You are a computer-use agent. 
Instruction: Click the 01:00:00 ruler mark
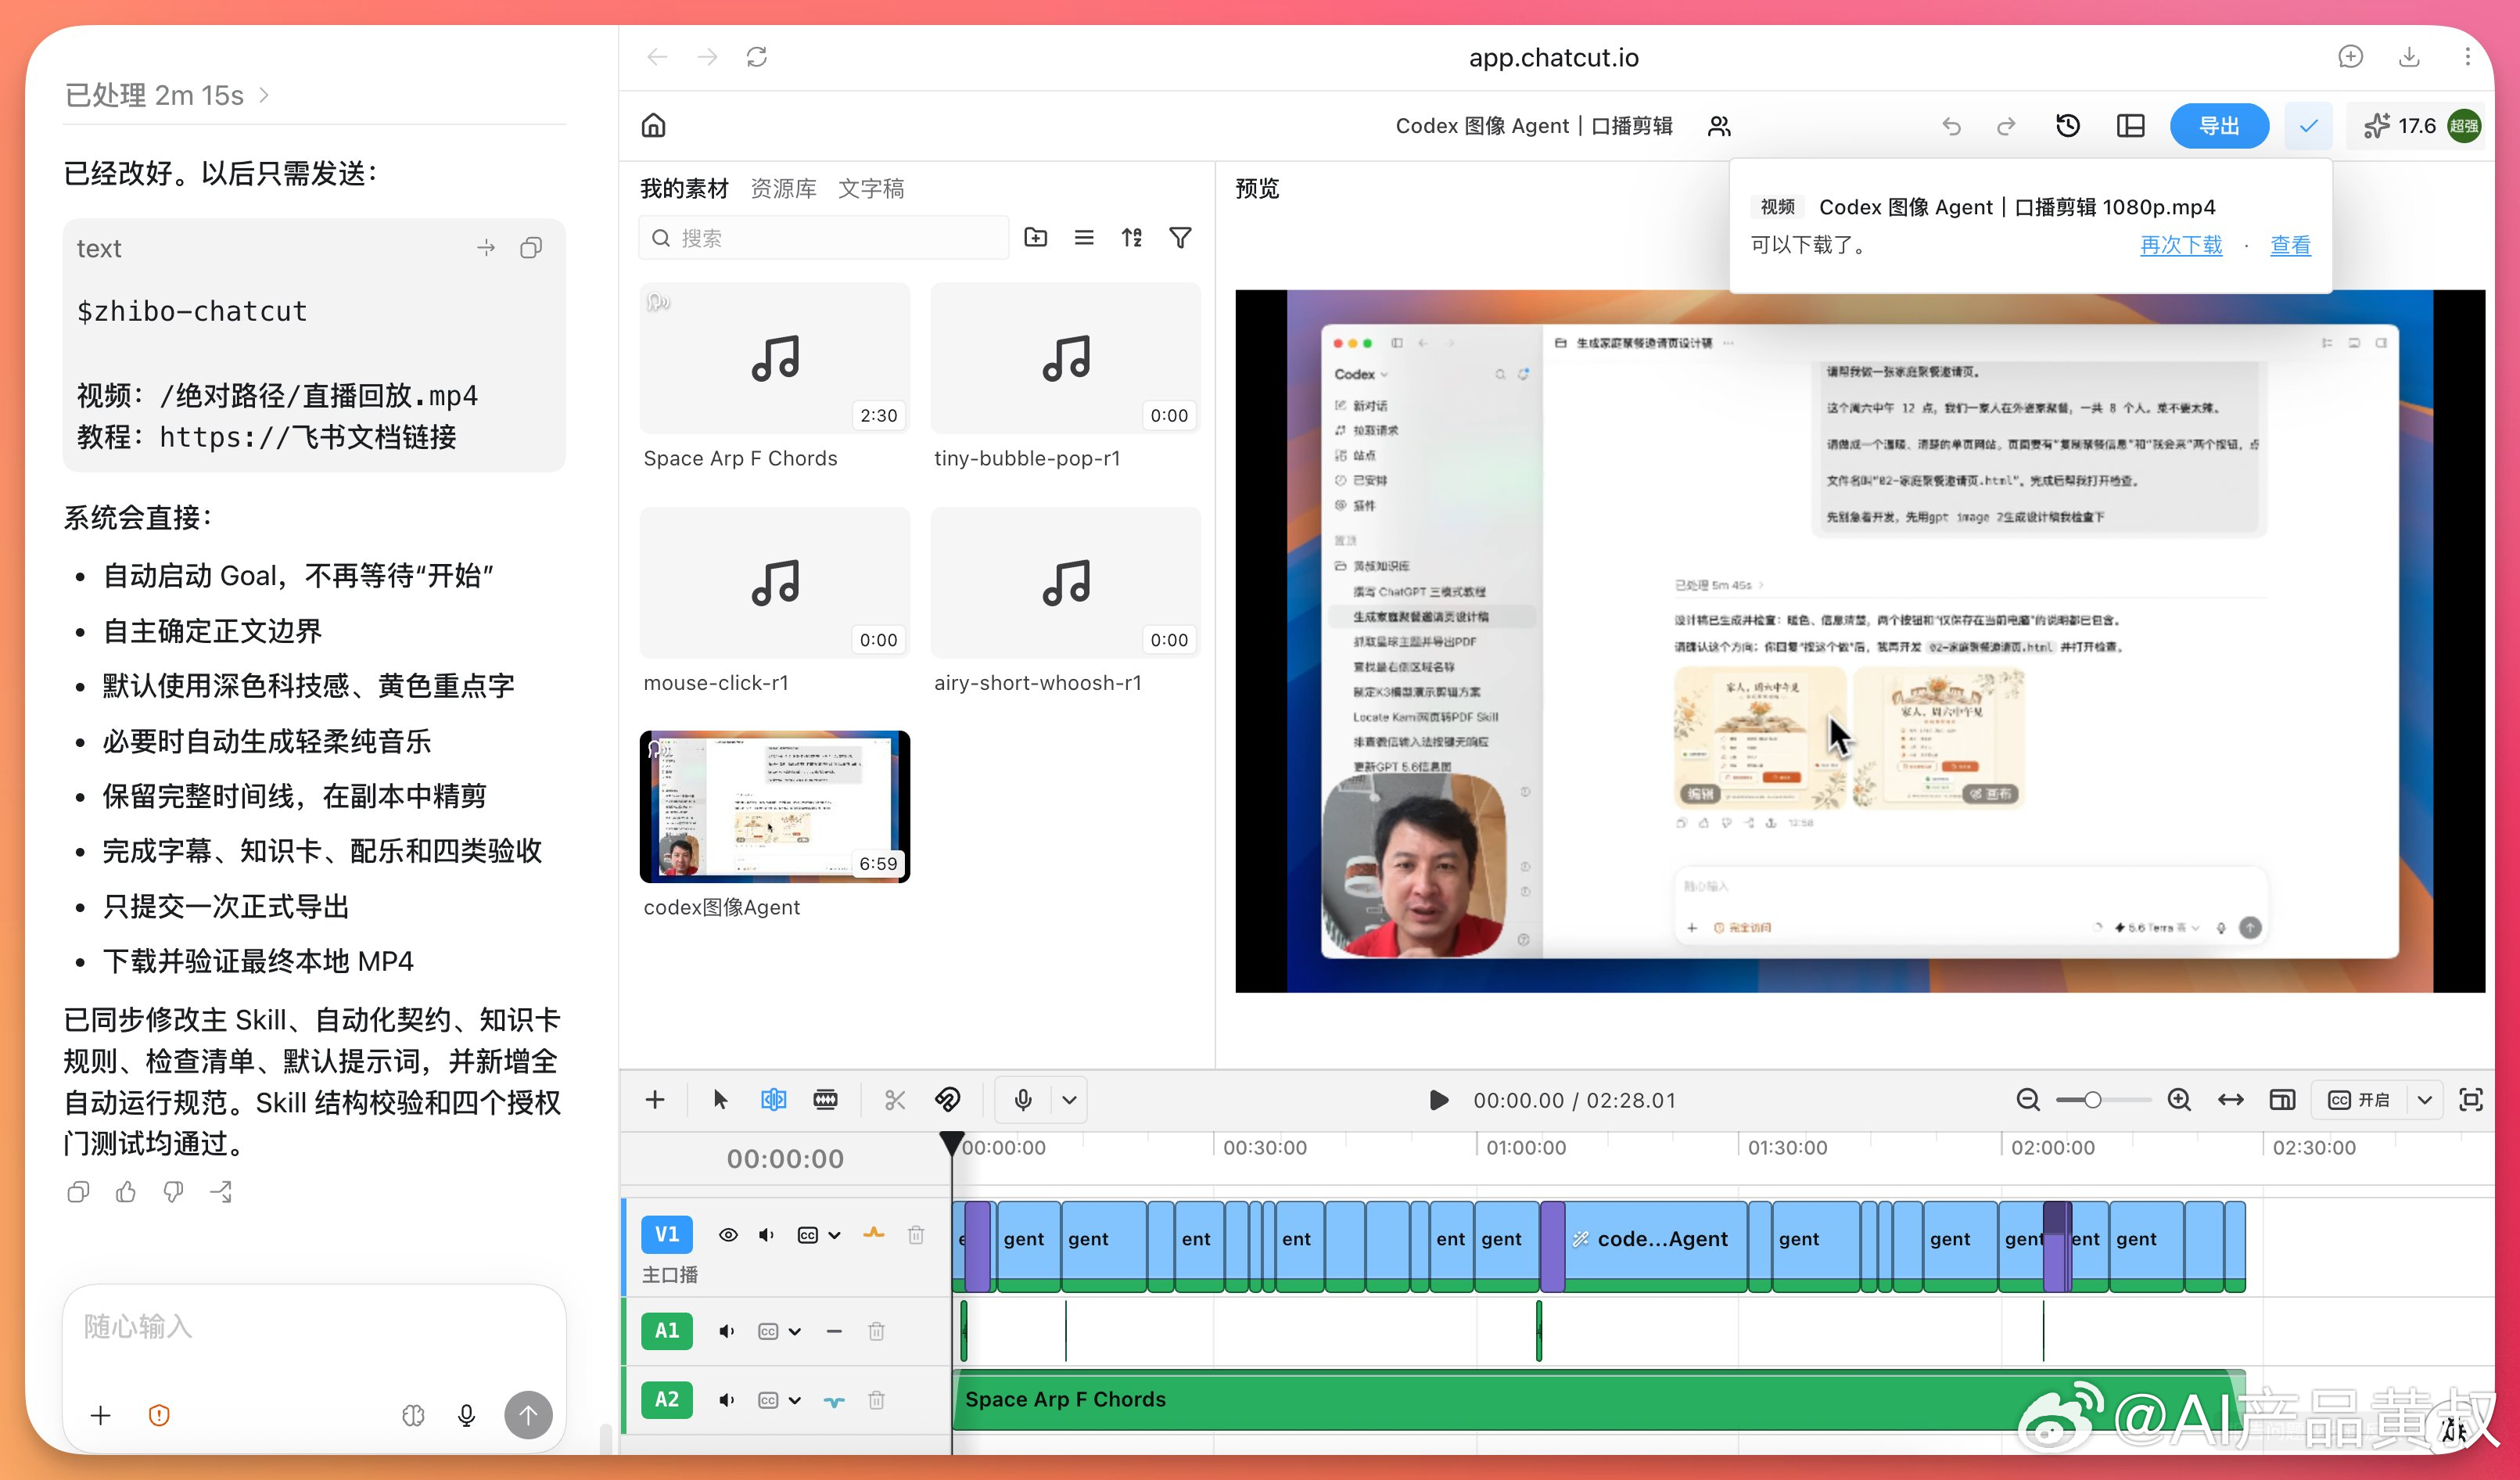[1526, 1148]
